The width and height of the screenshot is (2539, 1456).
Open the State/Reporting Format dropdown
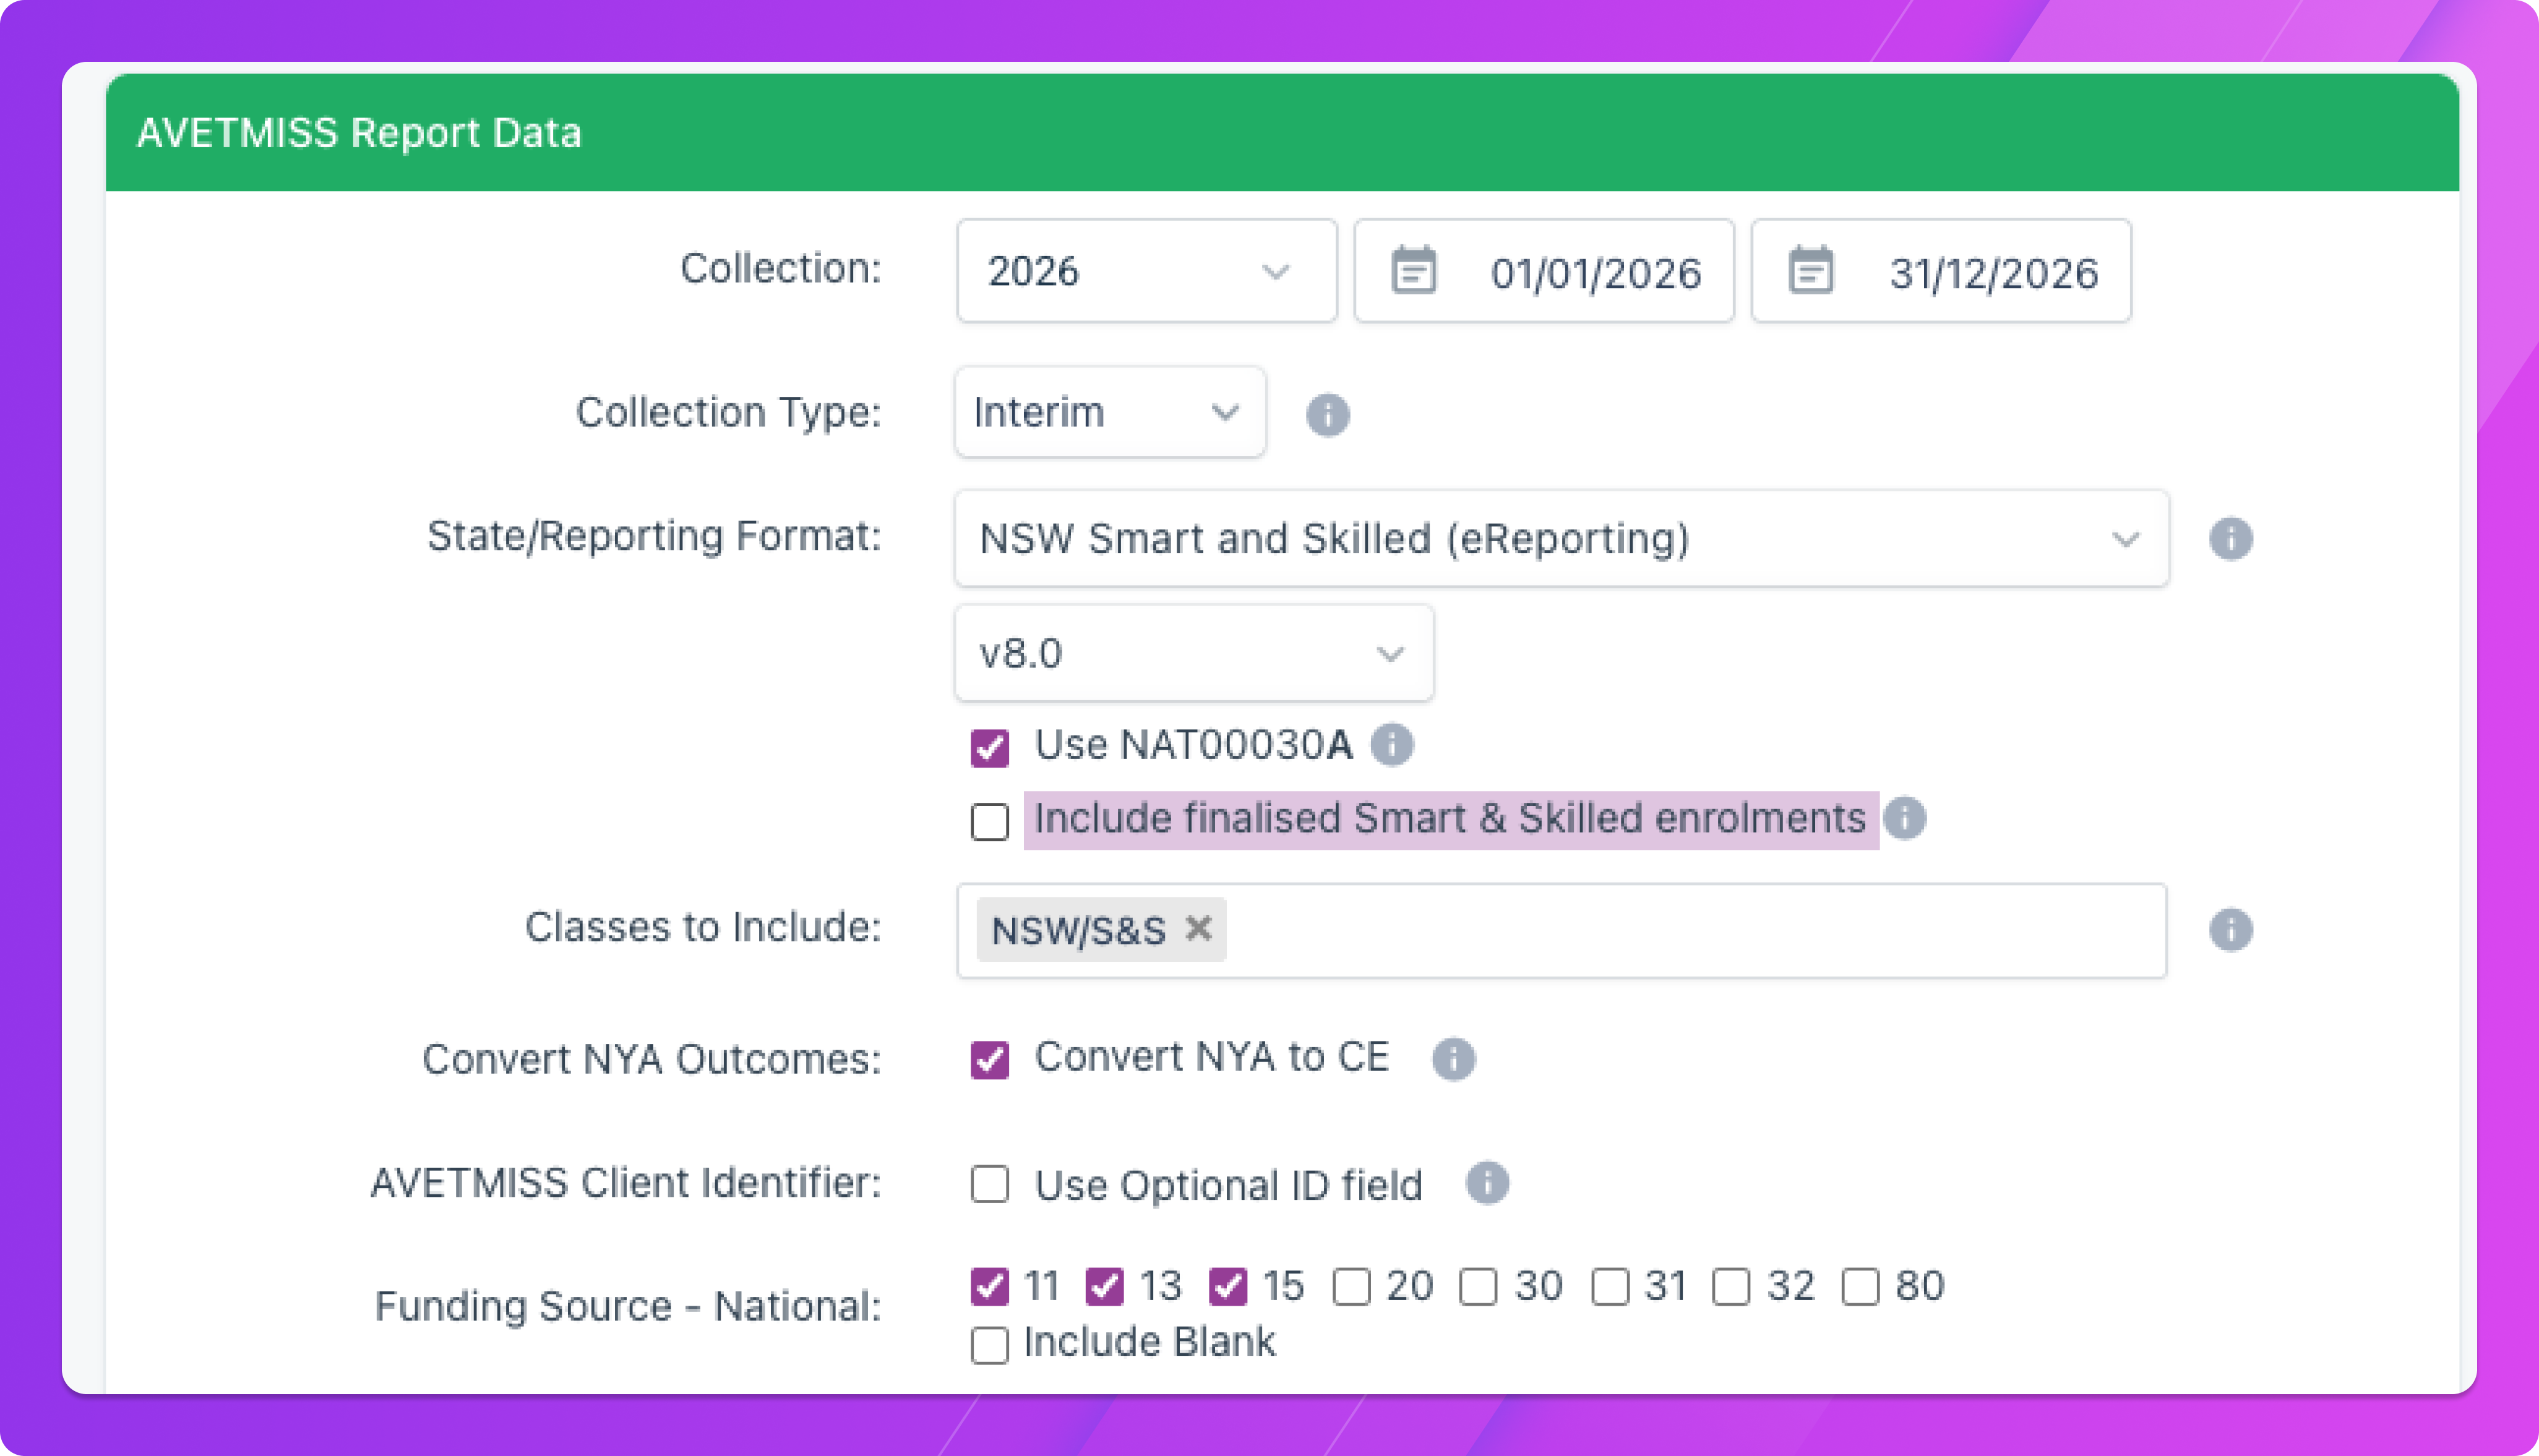tap(1561, 538)
